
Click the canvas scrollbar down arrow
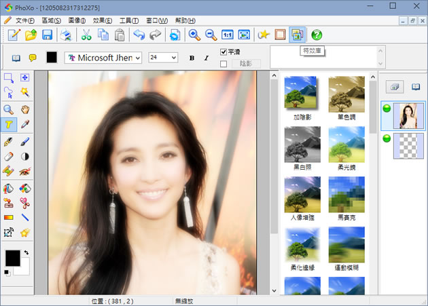274,290
